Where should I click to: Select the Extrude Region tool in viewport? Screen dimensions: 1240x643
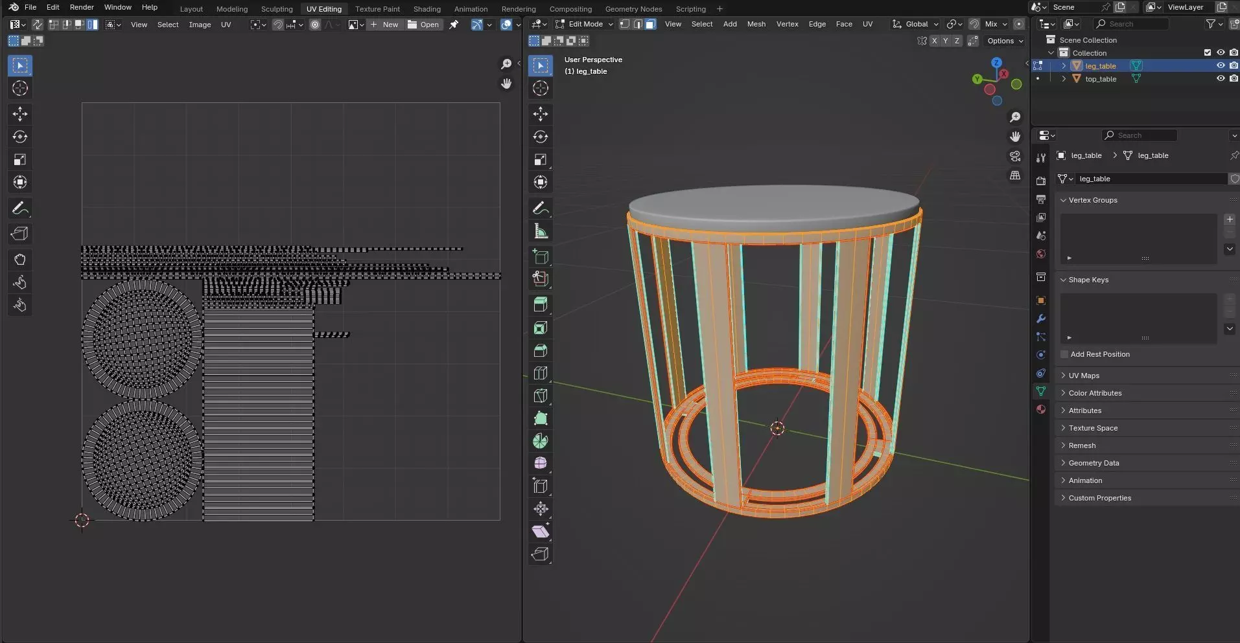[541, 304]
